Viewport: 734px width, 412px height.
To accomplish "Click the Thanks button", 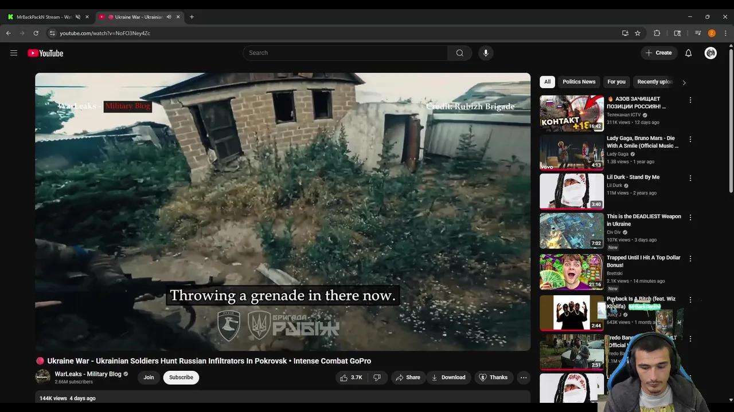I will (x=493, y=378).
